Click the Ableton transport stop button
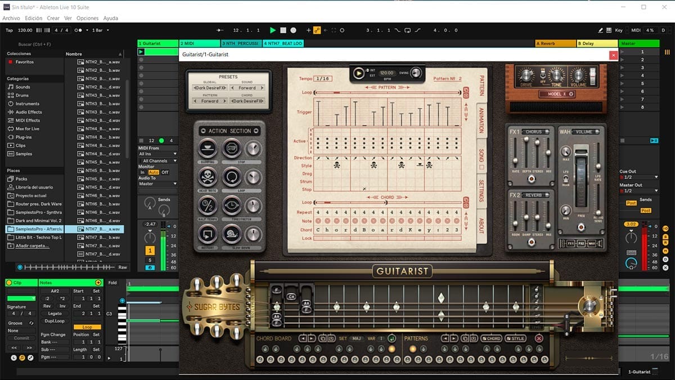This screenshot has width=675, height=380. (283, 30)
